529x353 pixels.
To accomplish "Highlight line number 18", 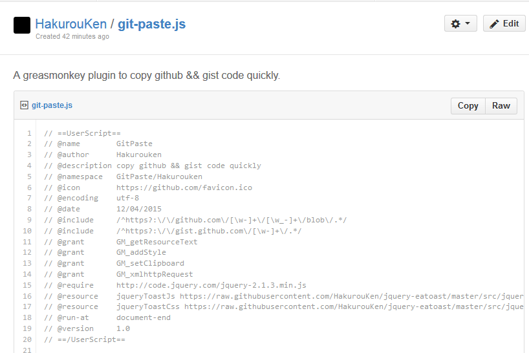I will click(27, 317).
